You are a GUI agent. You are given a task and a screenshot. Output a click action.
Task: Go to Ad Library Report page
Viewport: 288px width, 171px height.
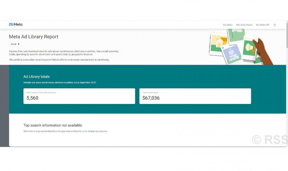pos(244,25)
